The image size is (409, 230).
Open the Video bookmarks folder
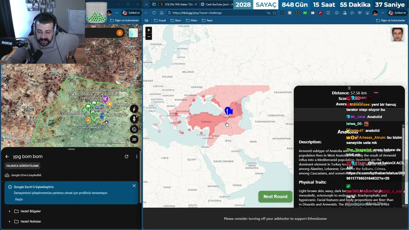pyautogui.click(x=191, y=20)
